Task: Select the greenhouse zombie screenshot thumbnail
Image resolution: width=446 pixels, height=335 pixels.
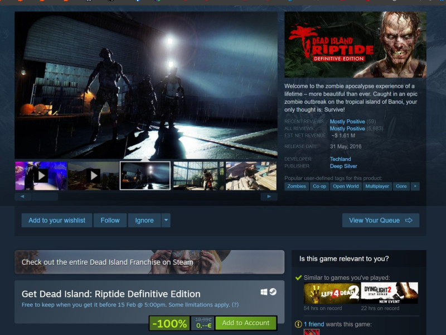Action: 198,176
